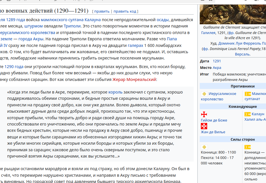Viewport: 266px width, 183px height.
Task: Click the white Hospitaller cross icon
Action: pos(204,126)
